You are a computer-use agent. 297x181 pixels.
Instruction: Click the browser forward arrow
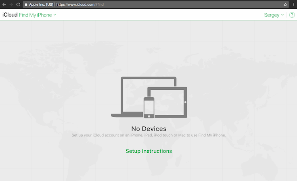click(x=11, y=4)
